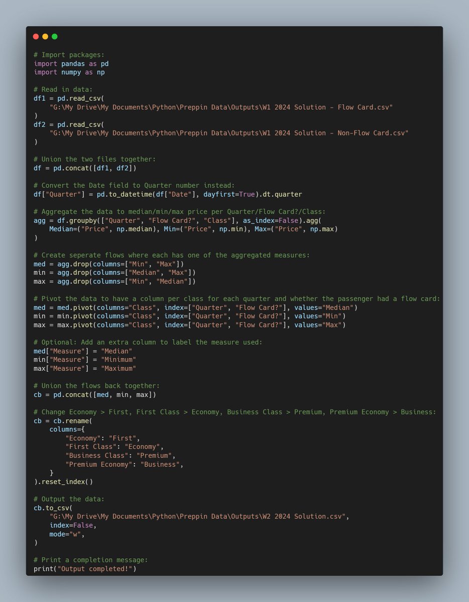
Task: Click 'cb = pd.concat([med, min, max])' line
Action: click(95, 395)
